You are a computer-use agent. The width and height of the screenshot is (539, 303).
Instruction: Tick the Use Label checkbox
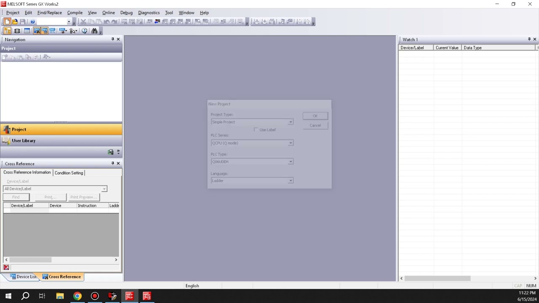tap(256, 130)
